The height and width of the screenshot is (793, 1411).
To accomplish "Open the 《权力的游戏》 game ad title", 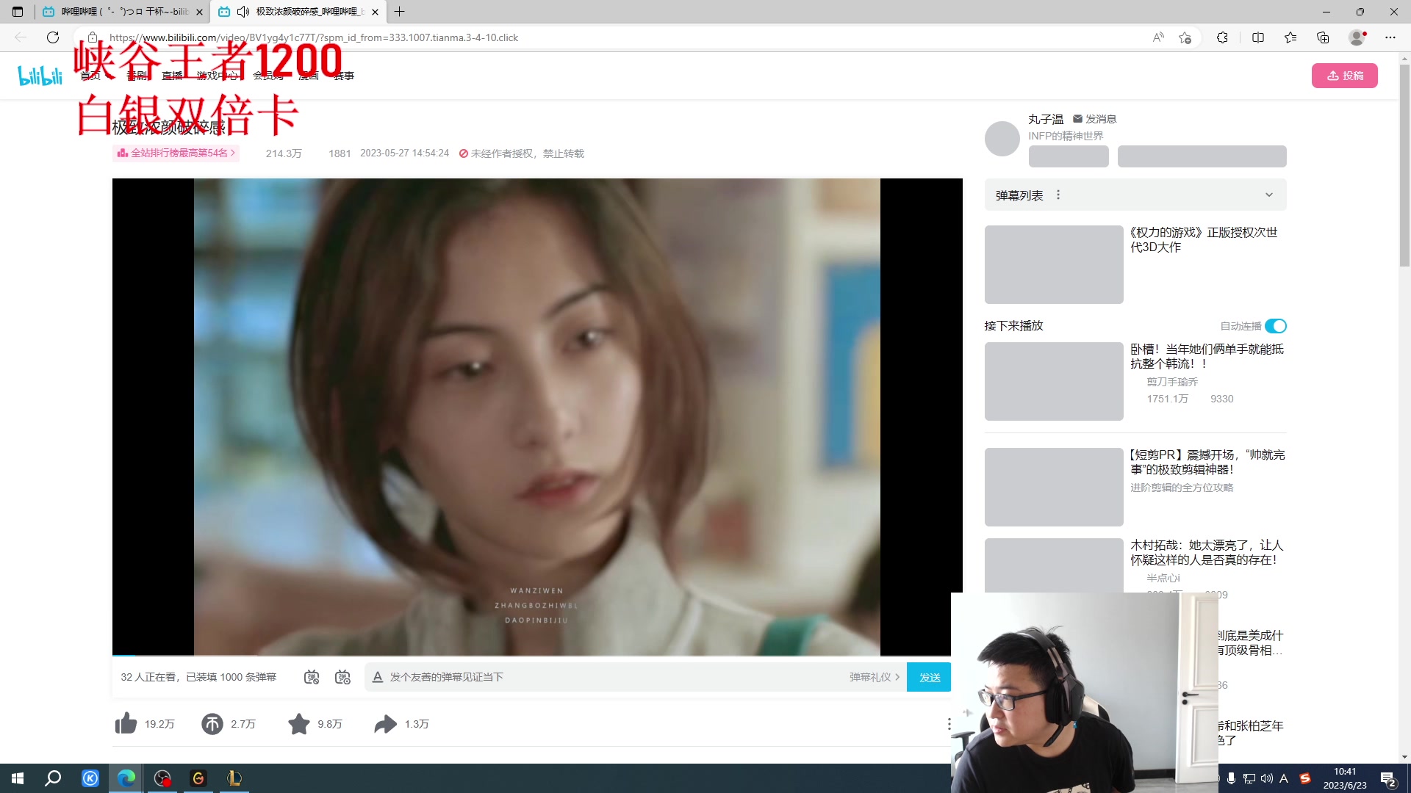I will [1204, 240].
